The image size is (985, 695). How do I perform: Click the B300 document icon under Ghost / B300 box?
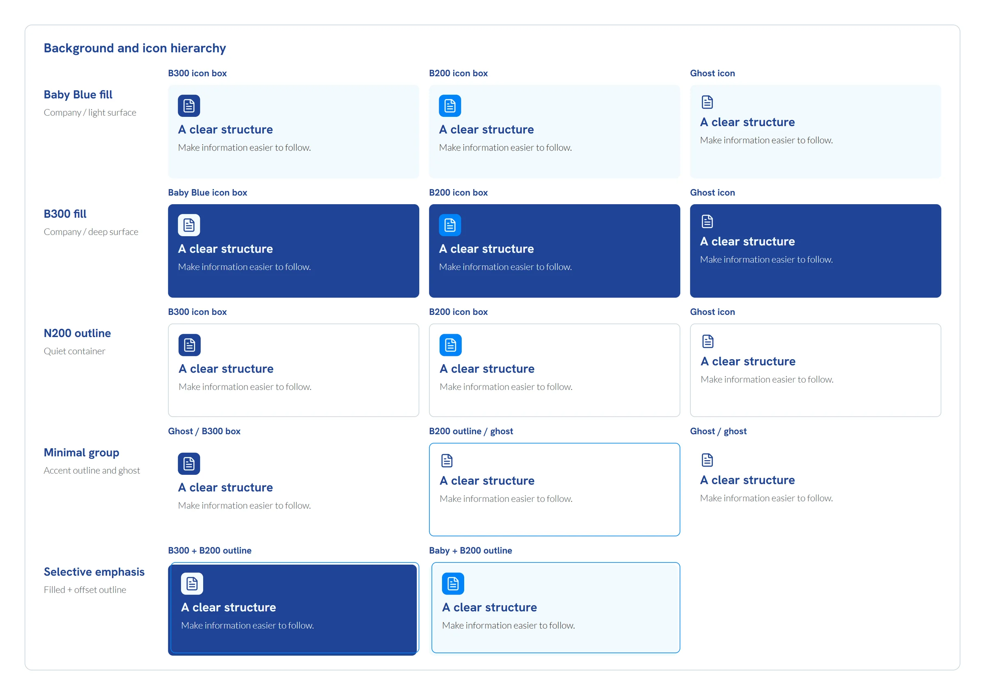189,464
